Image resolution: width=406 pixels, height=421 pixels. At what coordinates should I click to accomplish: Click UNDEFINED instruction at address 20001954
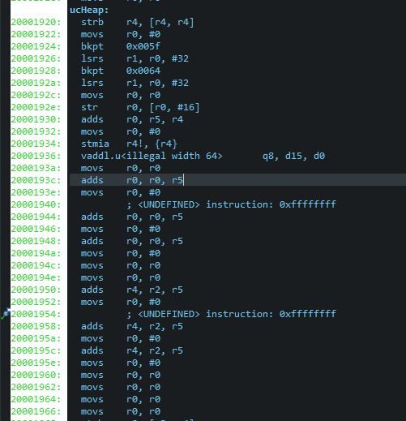(231, 314)
